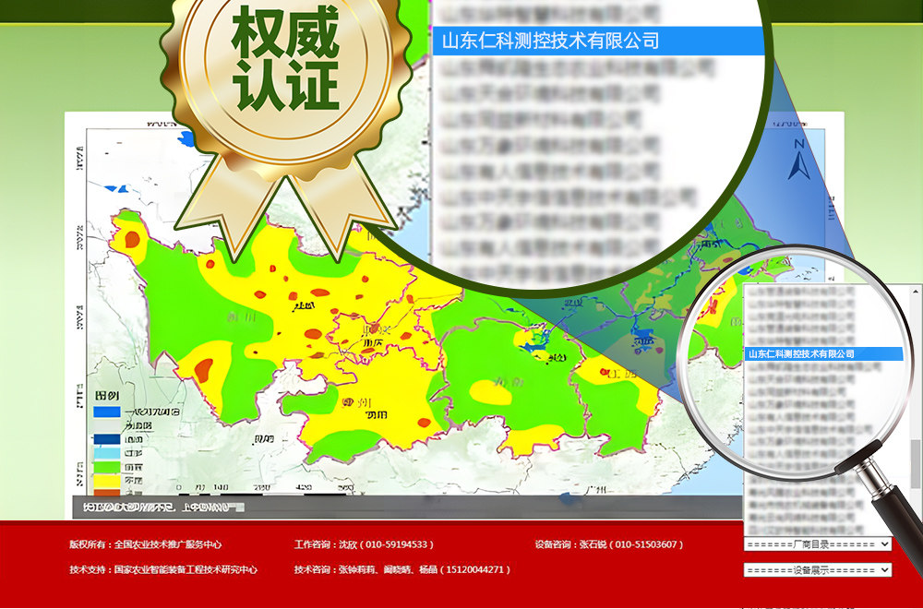Open the 设备展示 dropdown

click(x=818, y=569)
